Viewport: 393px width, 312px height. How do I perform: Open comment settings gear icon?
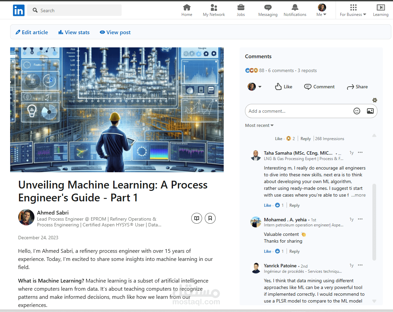click(x=375, y=100)
